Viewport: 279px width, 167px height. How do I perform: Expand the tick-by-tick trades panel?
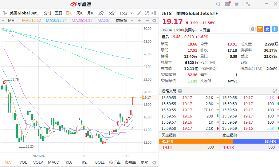[x=275, y=91]
